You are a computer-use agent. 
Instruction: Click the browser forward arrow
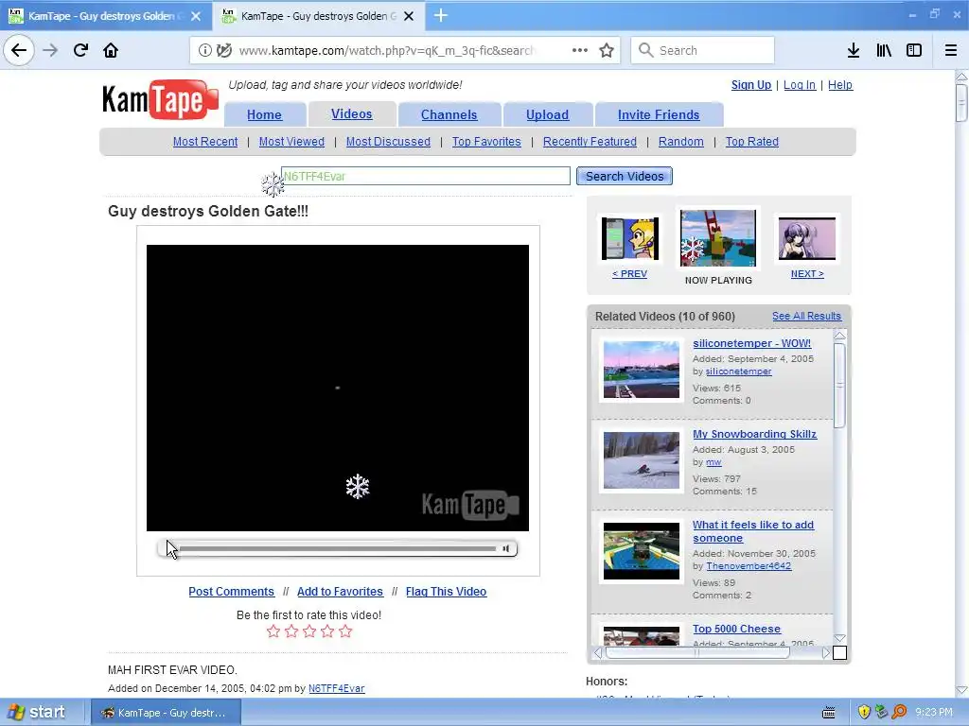[50, 50]
